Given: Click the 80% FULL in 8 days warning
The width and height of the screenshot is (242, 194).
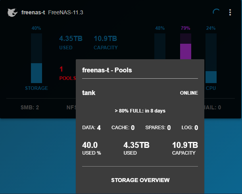Looking at the screenshot, I should 140,111.
